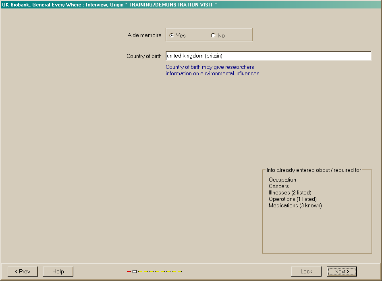
Task: Click the first yellow progress dash
Action: click(140, 272)
